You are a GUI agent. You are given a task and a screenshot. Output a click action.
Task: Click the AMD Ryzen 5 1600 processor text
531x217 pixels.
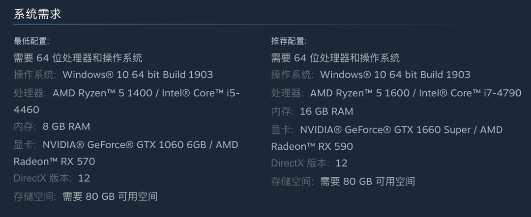coord(360,92)
